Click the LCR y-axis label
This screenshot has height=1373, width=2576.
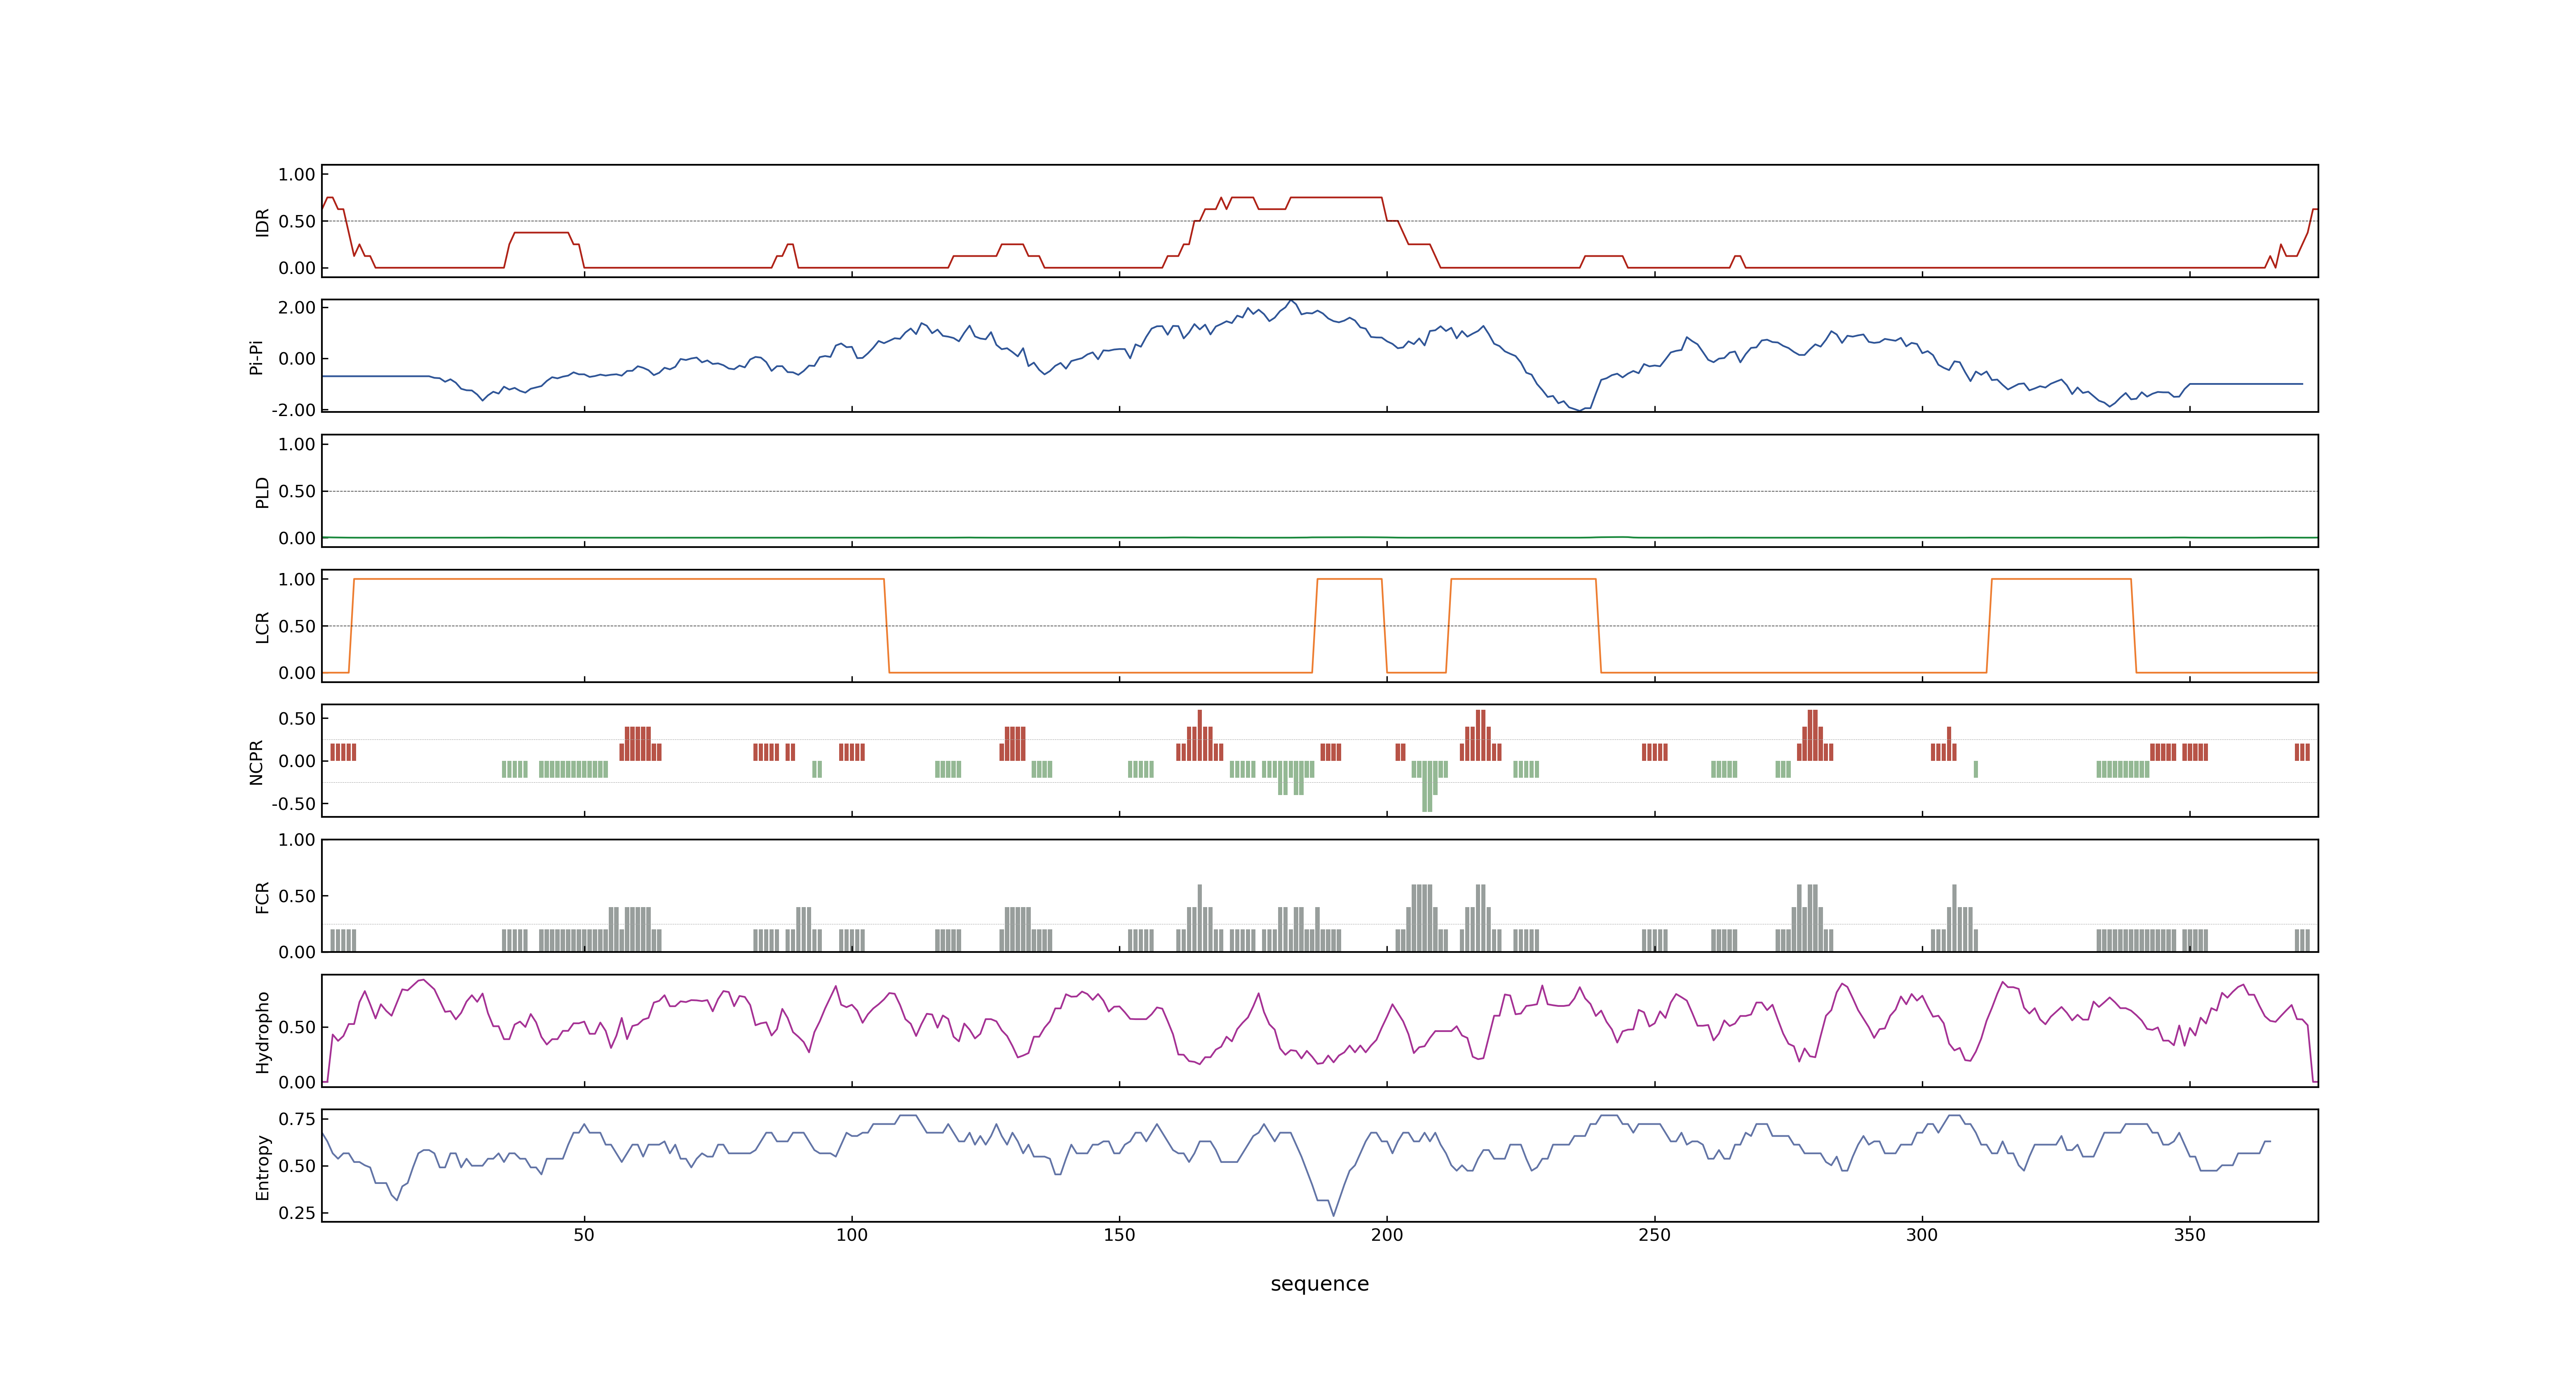tap(262, 627)
